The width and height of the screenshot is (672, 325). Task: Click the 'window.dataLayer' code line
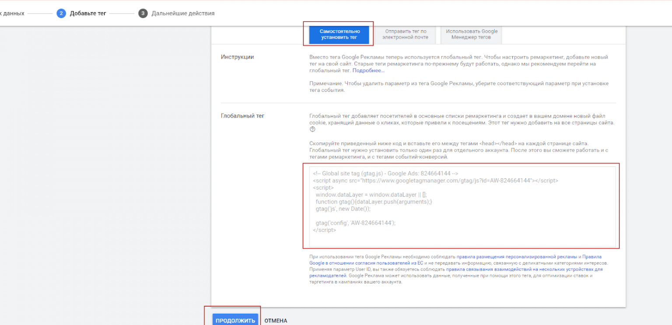371,194
